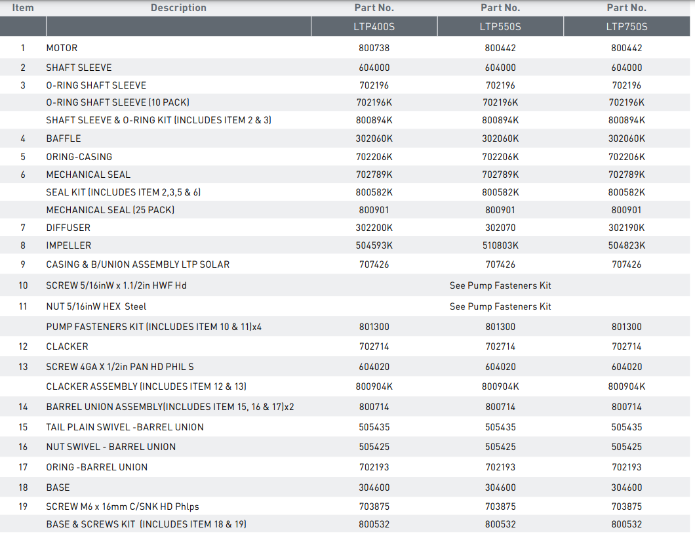Select impeller part number 510803K
The image size is (695, 536).
500,245
